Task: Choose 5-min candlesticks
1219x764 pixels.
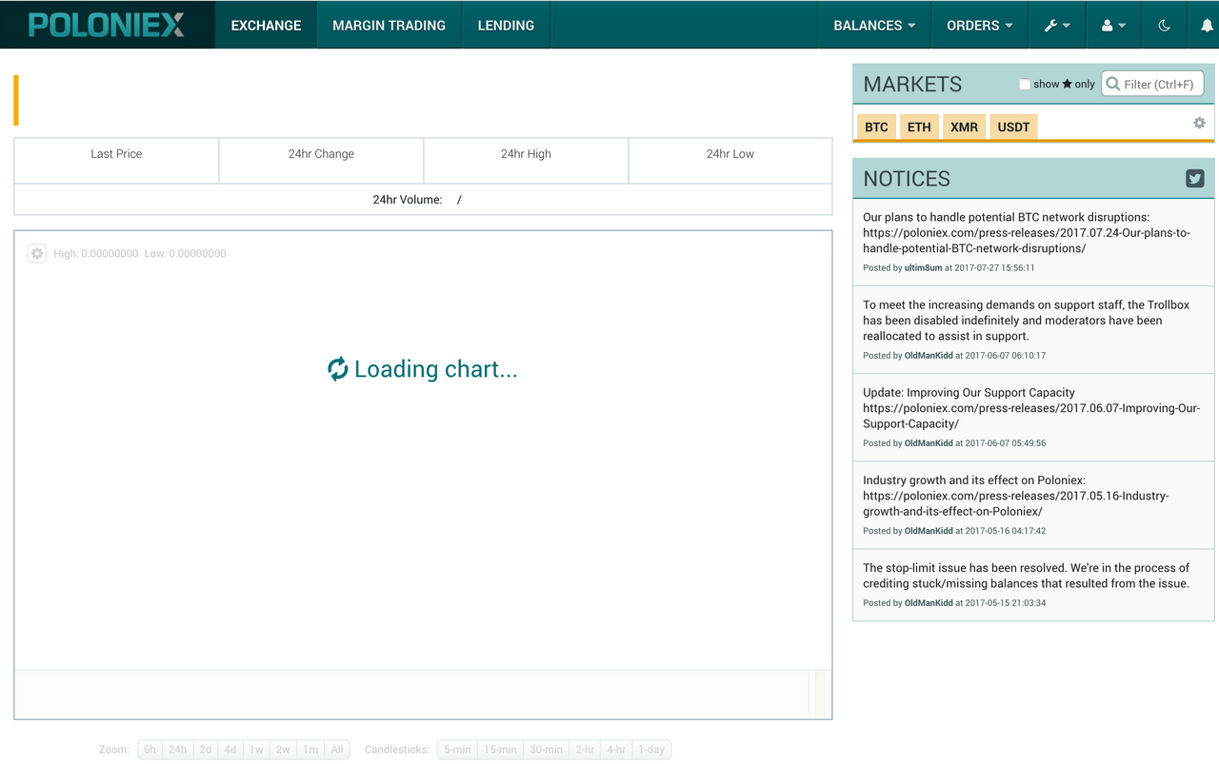Action: coord(457,750)
